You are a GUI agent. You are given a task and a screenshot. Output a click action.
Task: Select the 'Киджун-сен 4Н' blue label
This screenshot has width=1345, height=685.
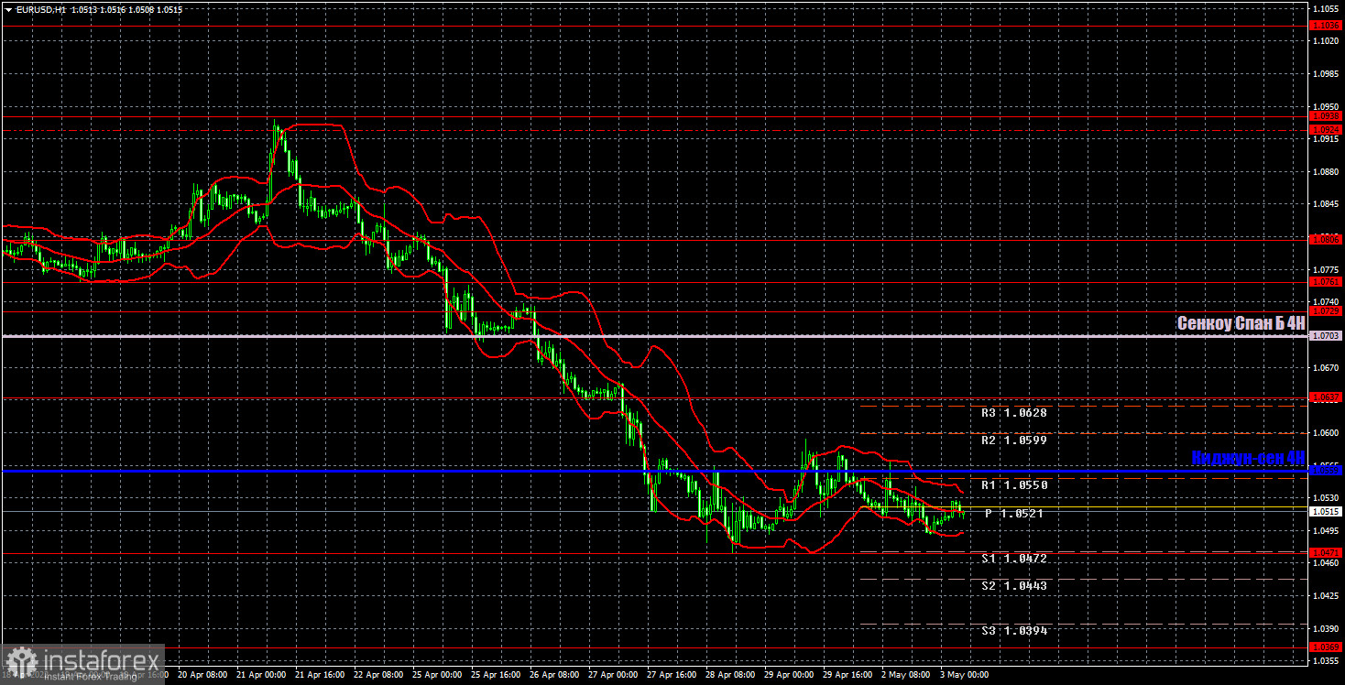tap(1248, 457)
